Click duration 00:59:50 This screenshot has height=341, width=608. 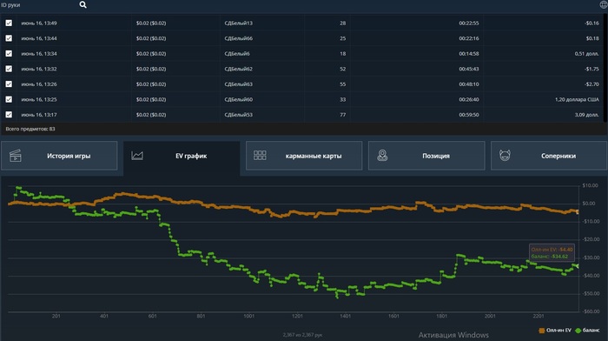coord(469,115)
